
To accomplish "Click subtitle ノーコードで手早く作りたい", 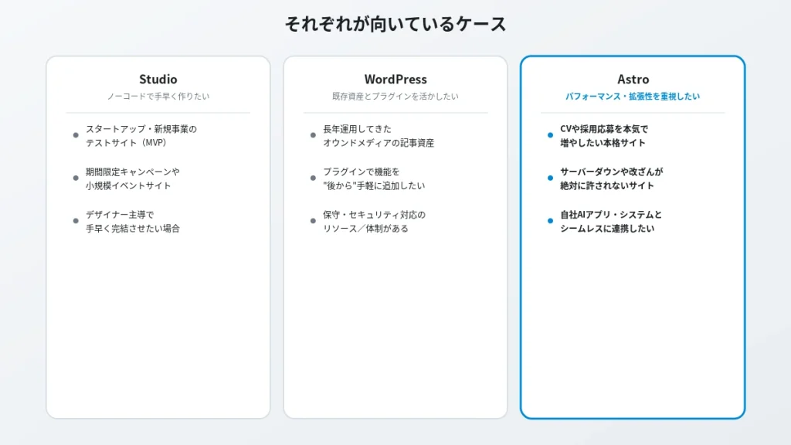I will (x=158, y=97).
